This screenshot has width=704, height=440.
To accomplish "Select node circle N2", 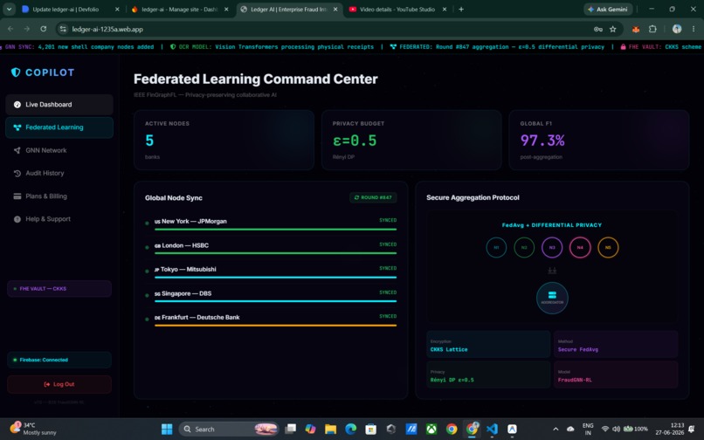I will (524, 247).
